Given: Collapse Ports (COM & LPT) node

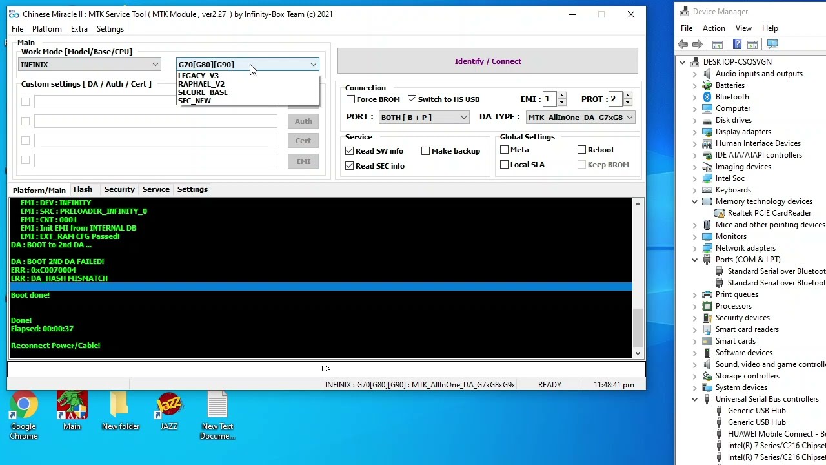Looking at the screenshot, I should [695, 260].
